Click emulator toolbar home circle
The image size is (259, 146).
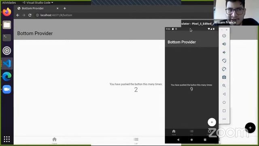(224, 102)
